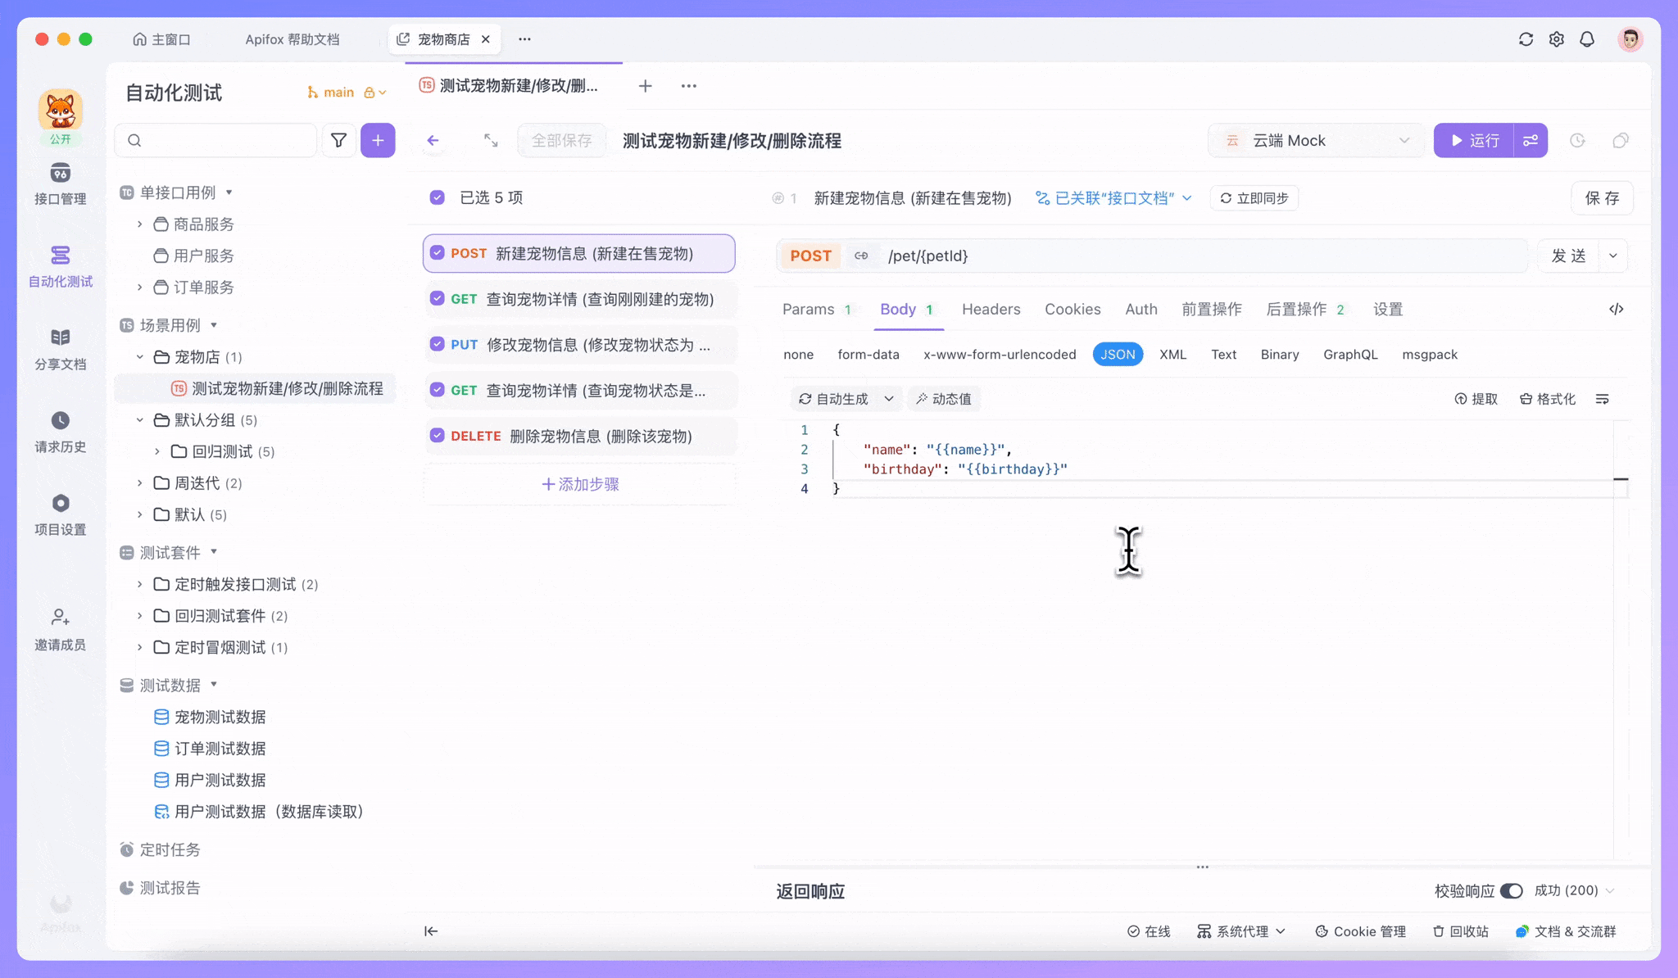Open the settings gear in the title bar
The image size is (1678, 978).
[1556, 38]
